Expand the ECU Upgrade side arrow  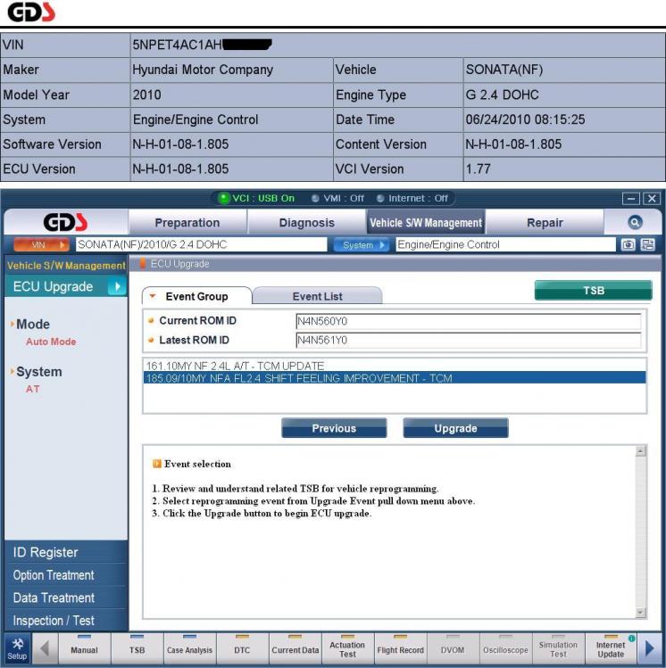(x=116, y=287)
